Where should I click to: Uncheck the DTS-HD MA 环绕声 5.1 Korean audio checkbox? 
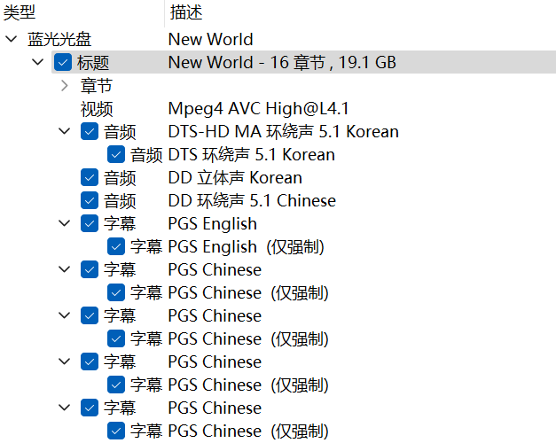(x=90, y=131)
